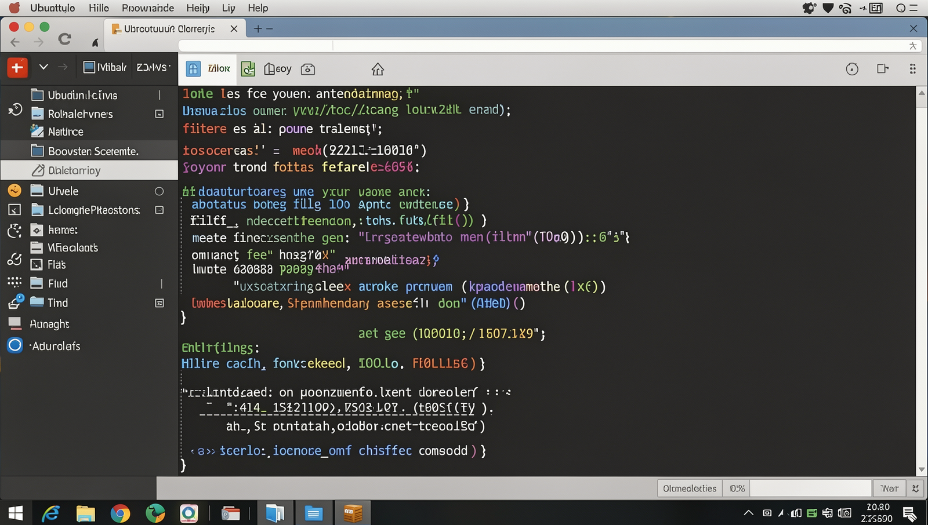Click the circular clock icon at top right
Screen dimensions: 928x525
click(x=852, y=69)
